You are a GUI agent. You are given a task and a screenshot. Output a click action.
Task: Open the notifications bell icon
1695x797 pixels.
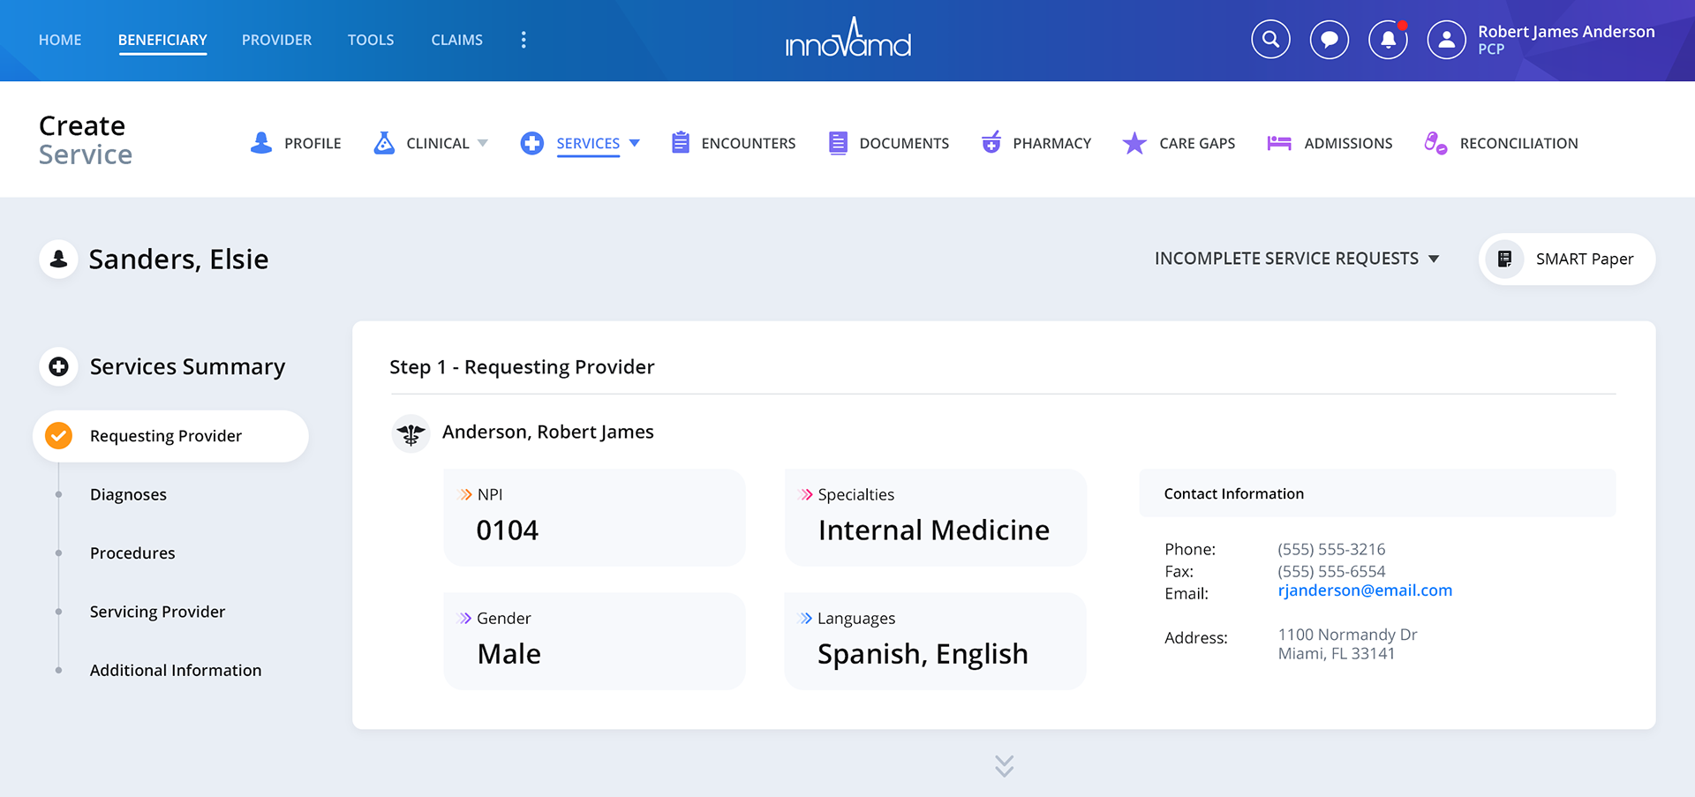pos(1388,40)
